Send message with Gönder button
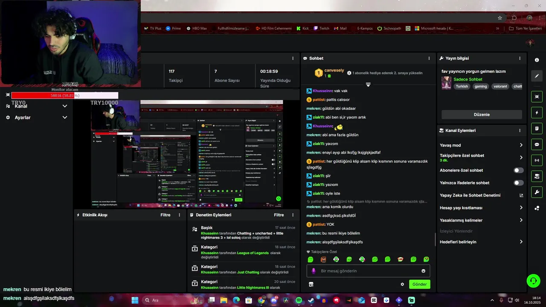Image resolution: width=546 pixels, height=307 pixels. coord(419,284)
